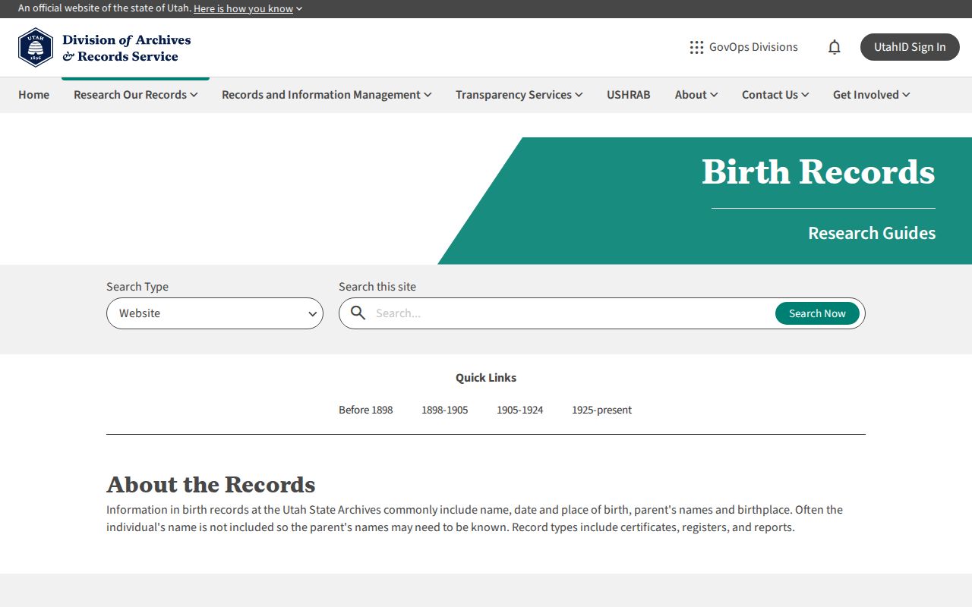The image size is (972, 607).
Task: Click the Utah beehive seal logo
Action: [36, 48]
